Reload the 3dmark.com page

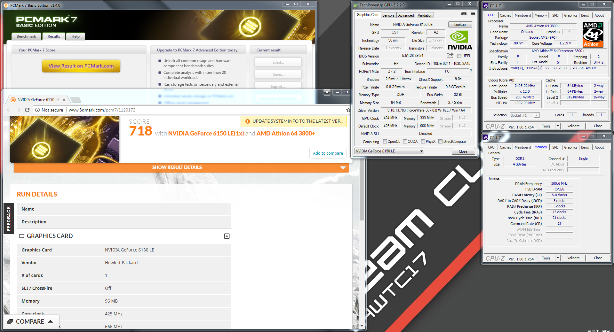pyautogui.click(x=27, y=110)
